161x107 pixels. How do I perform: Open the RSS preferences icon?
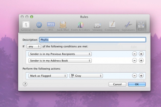coord(51,26)
